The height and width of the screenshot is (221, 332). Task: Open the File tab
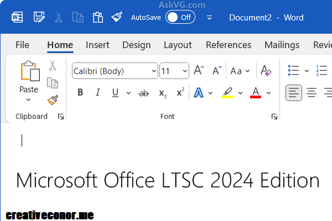(22, 45)
